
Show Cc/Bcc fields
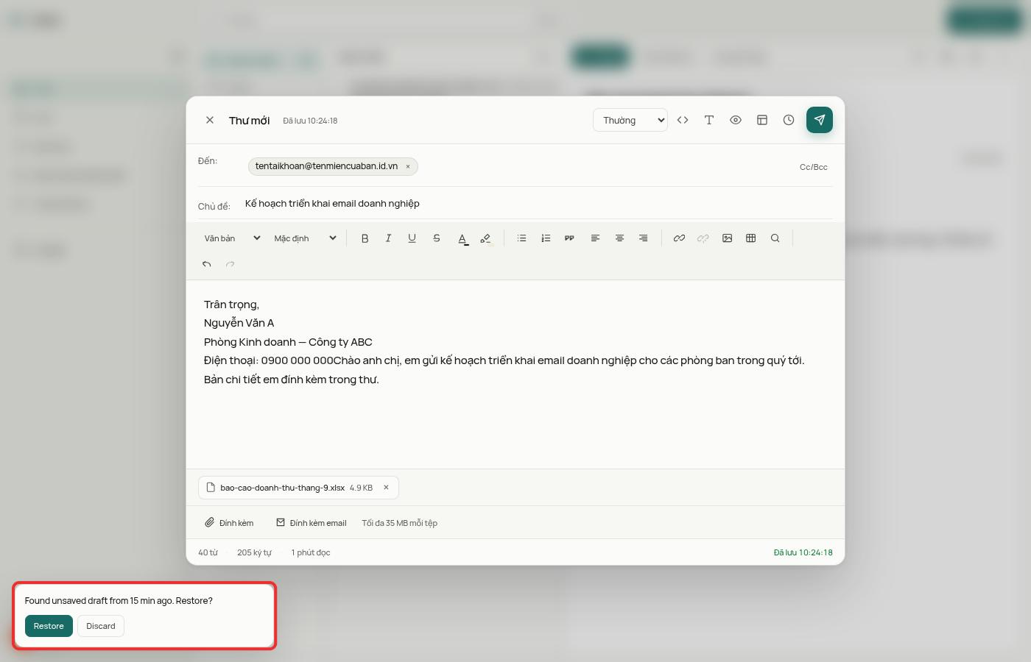[x=814, y=167]
